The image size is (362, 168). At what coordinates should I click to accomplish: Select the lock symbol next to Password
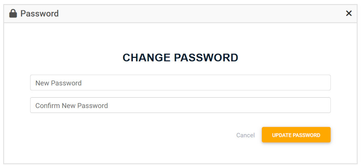pos(13,13)
